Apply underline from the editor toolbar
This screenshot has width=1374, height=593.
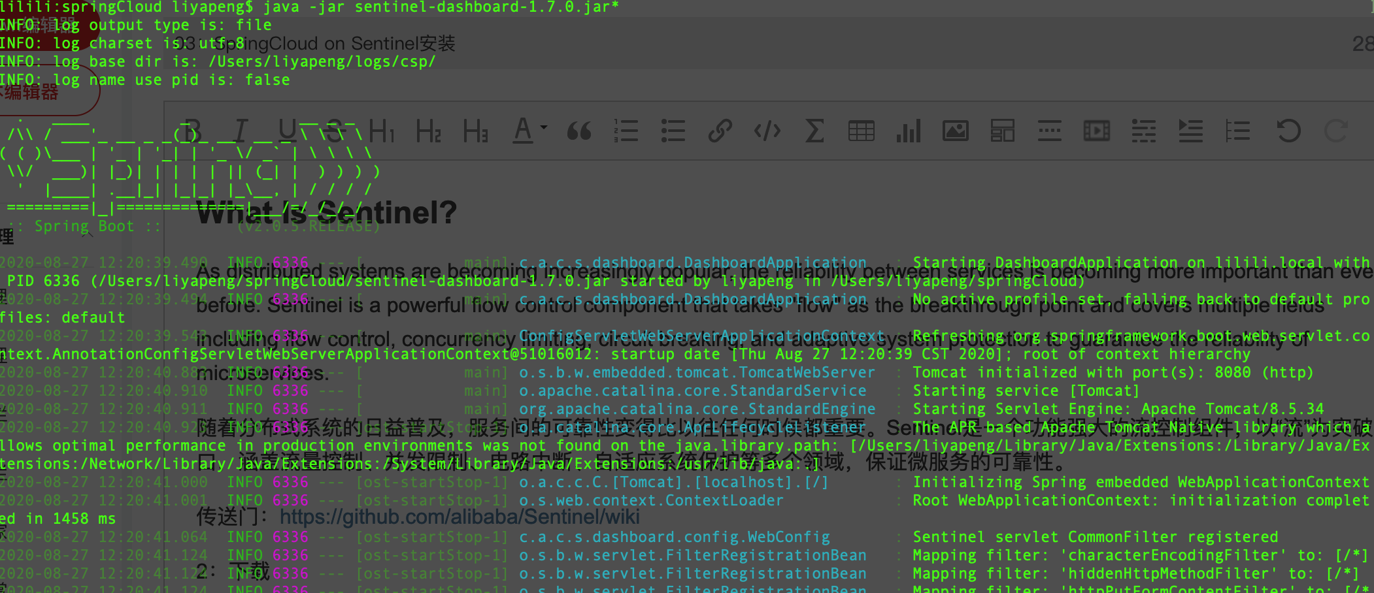point(288,131)
